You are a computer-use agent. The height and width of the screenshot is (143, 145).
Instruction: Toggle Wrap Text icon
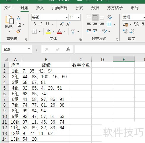(110, 17)
